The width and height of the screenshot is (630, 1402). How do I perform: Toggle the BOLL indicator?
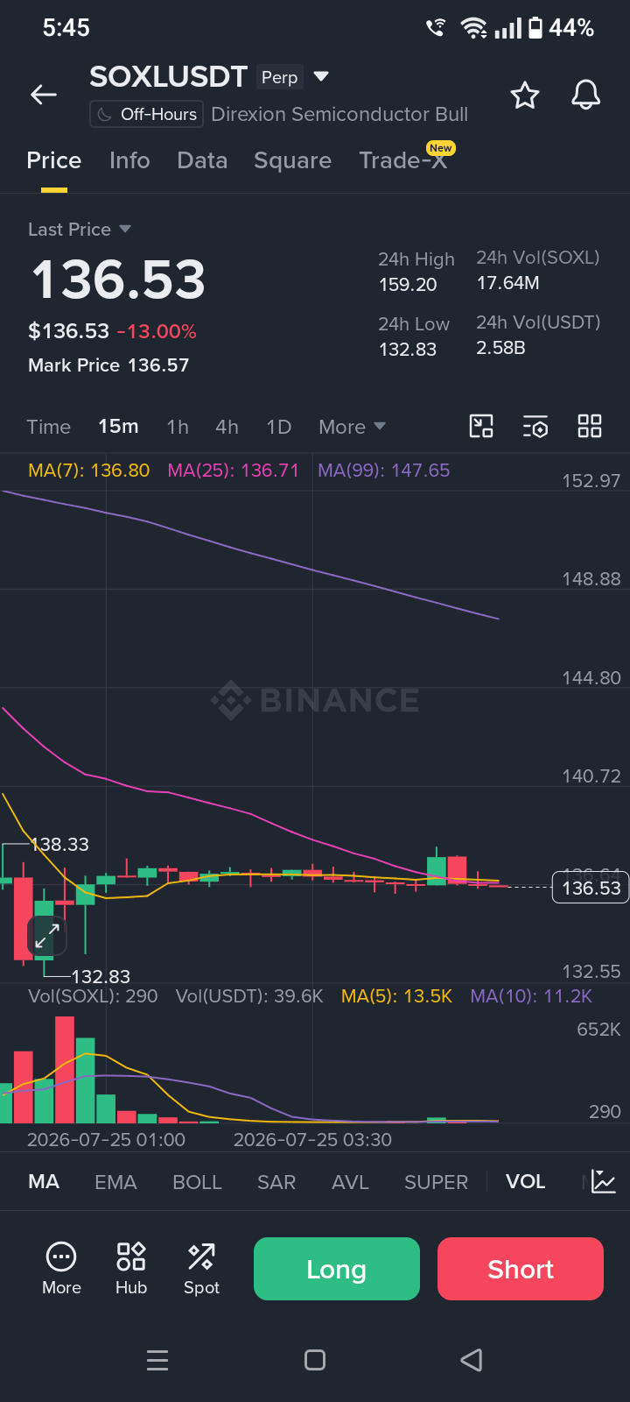[x=197, y=1181]
